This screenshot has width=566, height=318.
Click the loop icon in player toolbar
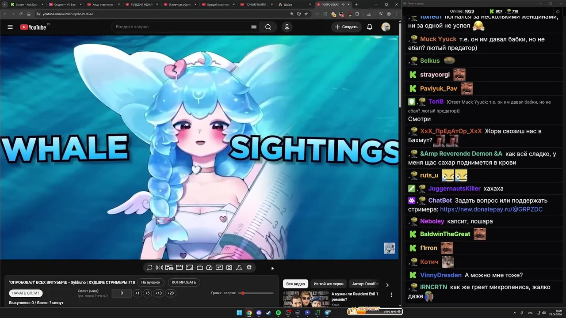click(149, 268)
